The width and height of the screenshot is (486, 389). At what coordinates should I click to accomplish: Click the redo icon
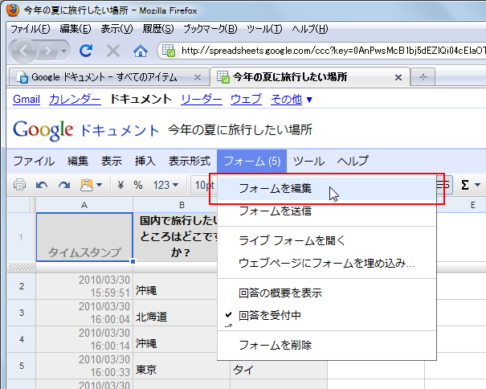[64, 185]
